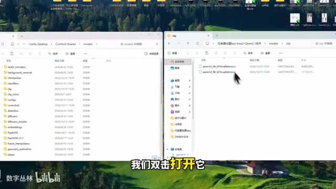Sort by 名称 column in models window

point(8,61)
